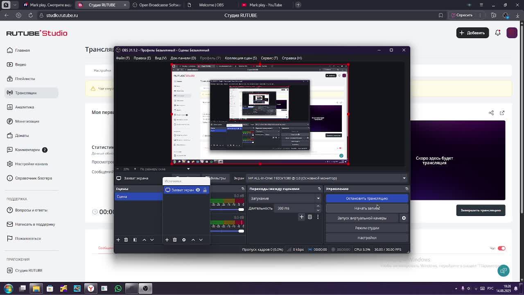Decrease the transition duration value
Image resolution: width=524 pixels, height=295 pixels.
tap(318, 210)
